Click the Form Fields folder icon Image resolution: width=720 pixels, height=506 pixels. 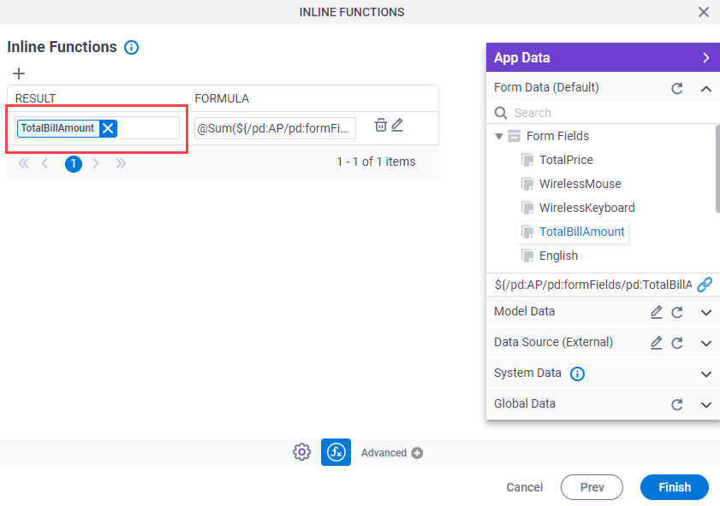[515, 136]
